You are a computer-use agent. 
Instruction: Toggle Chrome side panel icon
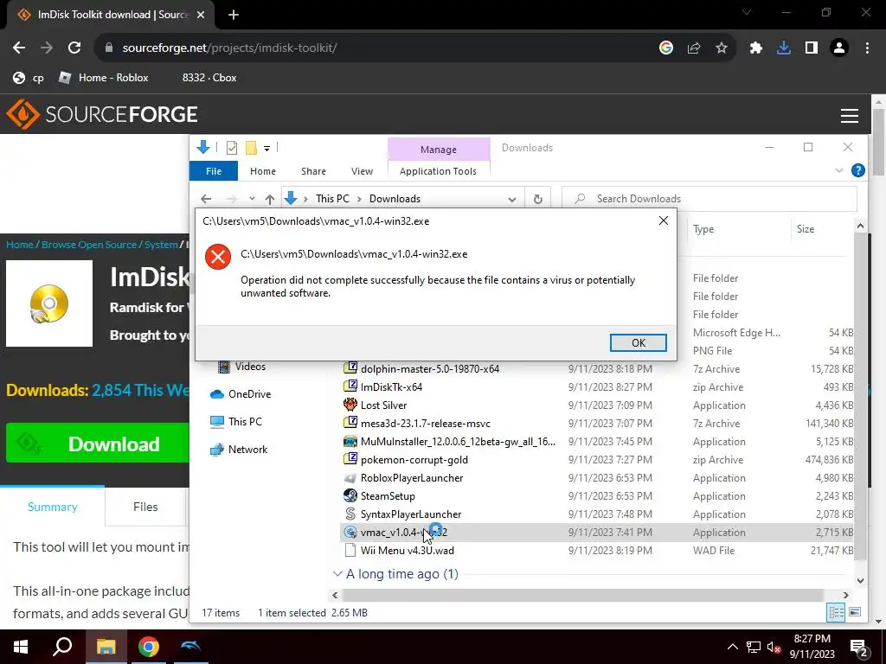click(812, 48)
